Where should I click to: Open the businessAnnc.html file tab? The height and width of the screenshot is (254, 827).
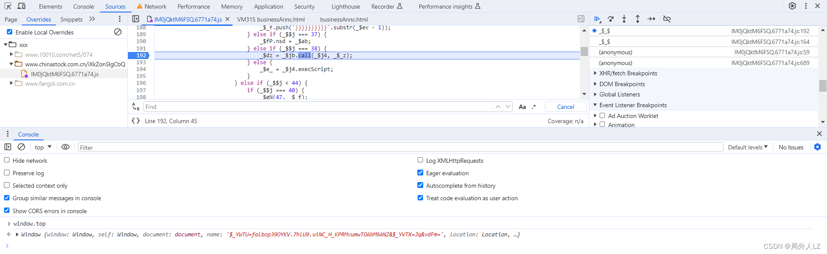pyautogui.click(x=344, y=19)
